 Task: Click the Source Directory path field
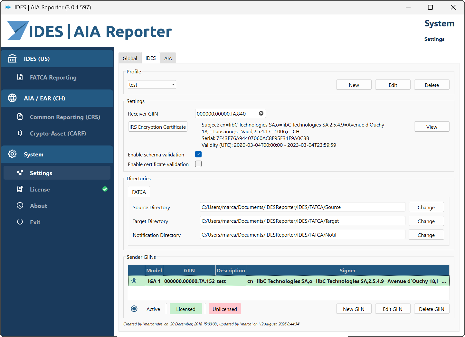point(303,207)
